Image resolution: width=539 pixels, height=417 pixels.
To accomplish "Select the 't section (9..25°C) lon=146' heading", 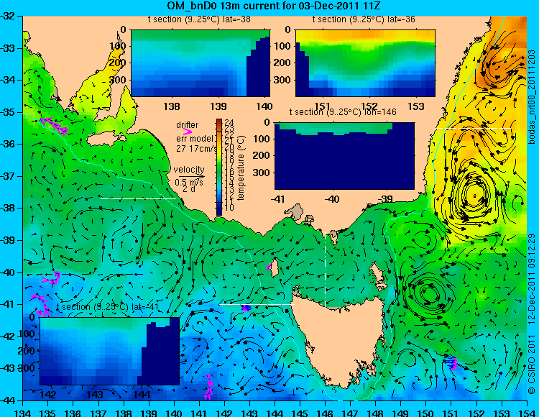I will point(343,112).
